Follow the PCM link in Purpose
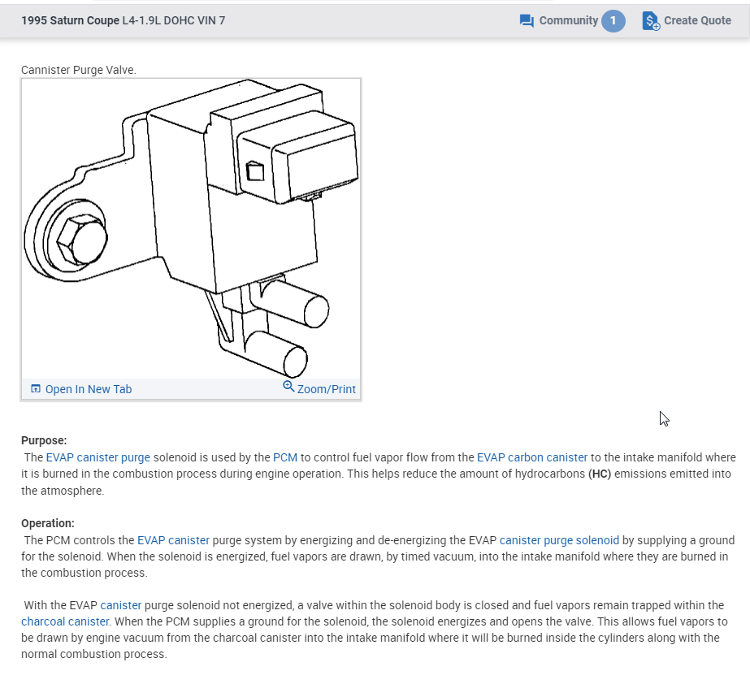Image resolution: width=750 pixels, height=684 pixels. point(285,457)
